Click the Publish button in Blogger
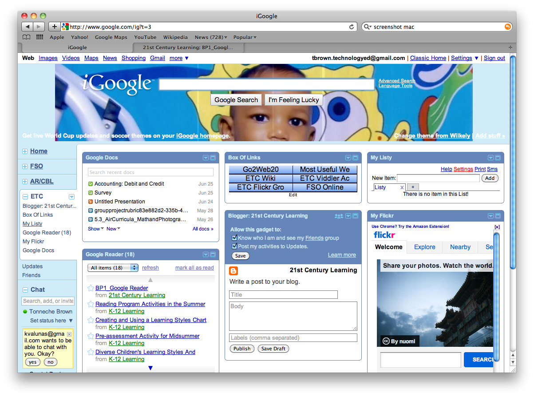Viewport: 534px width, 397px height. (x=242, y=349)
